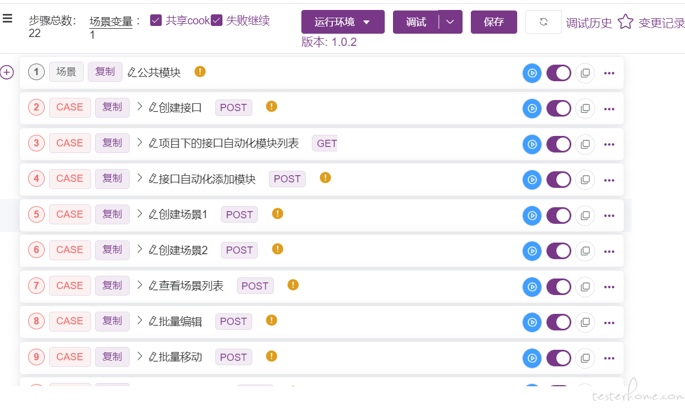685x410 pixels.
Task: Click the 场景变量 link
Action: pos(111,22)
